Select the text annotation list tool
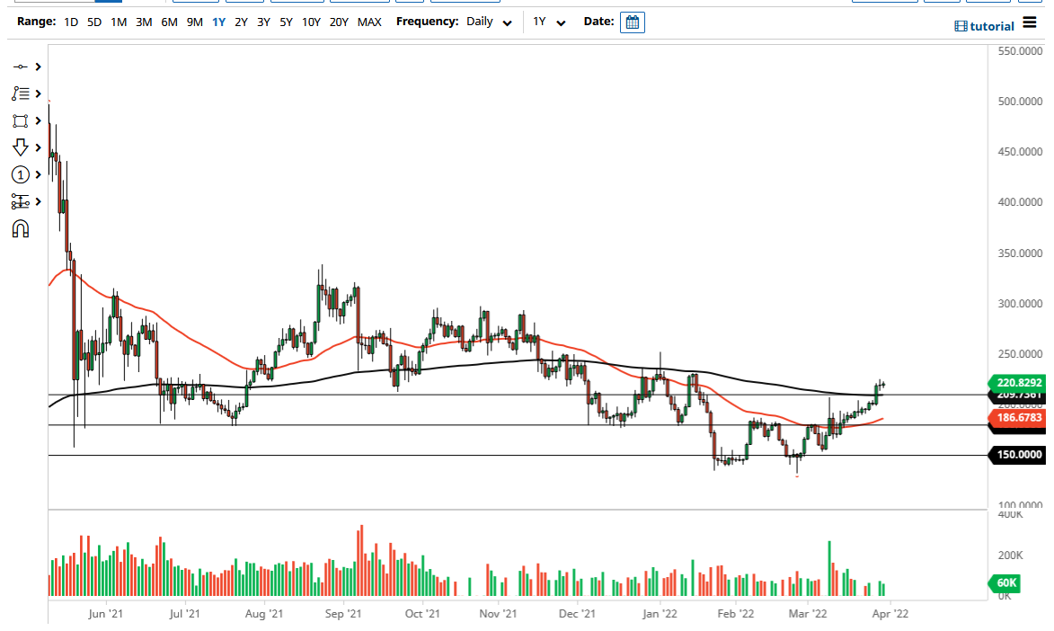 20,93
